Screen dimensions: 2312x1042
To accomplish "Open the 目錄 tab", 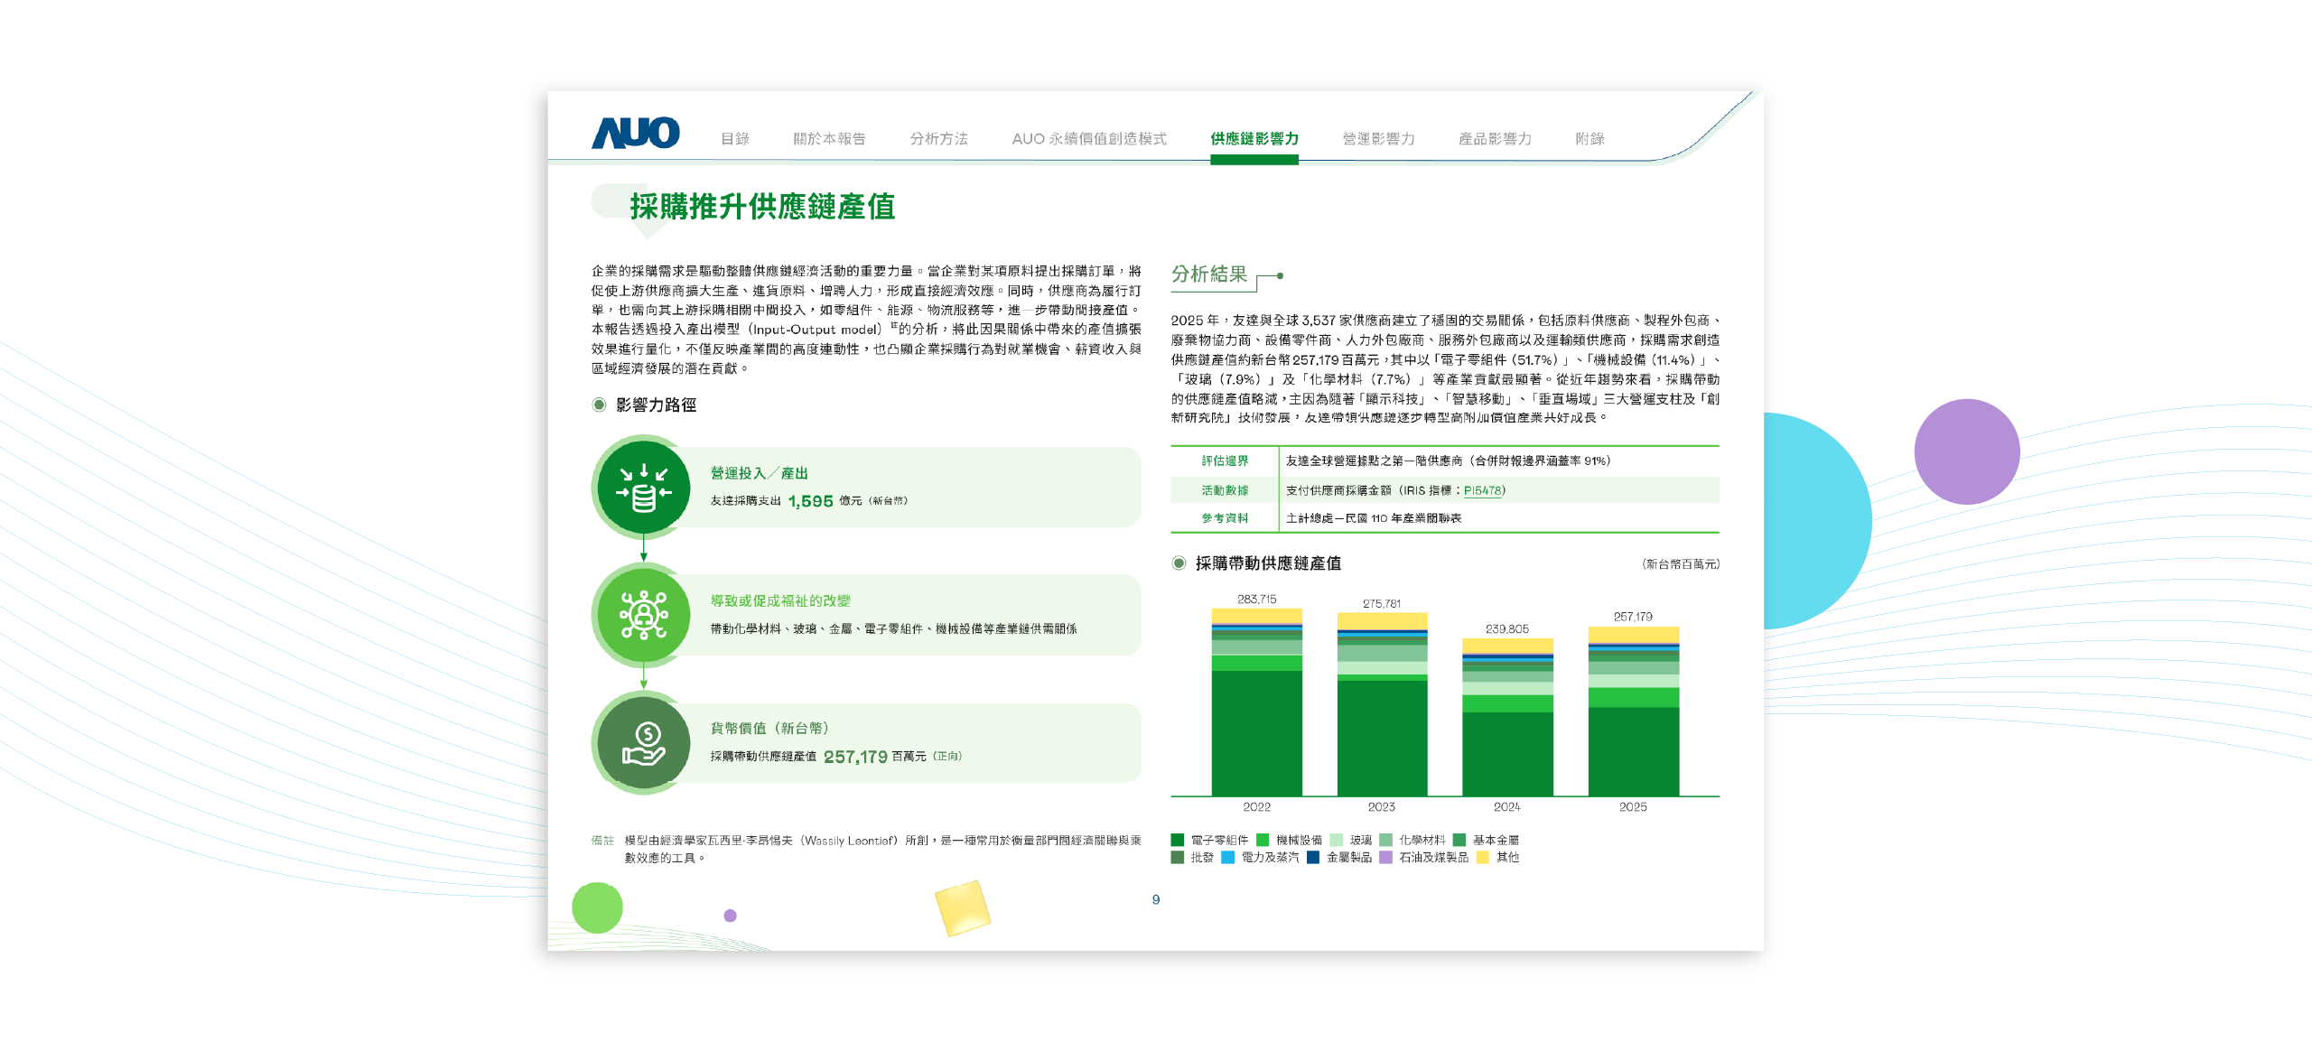I will coord(735,139).
